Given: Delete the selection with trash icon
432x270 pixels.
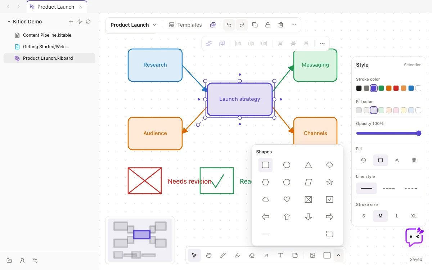Looking at the screenshot, I should click(281, 25).
